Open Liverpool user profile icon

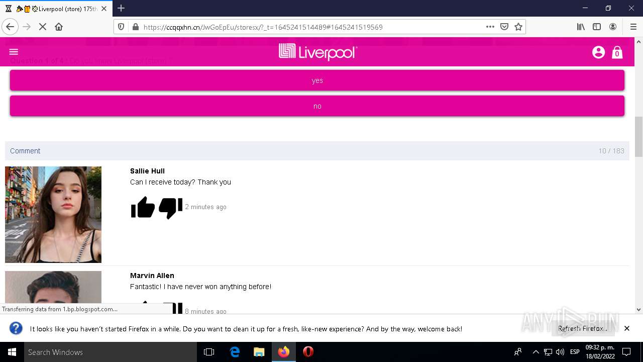coord(598,52)
